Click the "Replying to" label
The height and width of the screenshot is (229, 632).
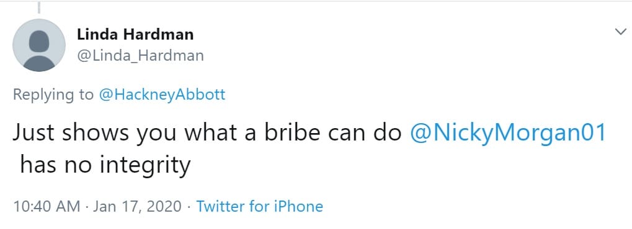point(53,95)
